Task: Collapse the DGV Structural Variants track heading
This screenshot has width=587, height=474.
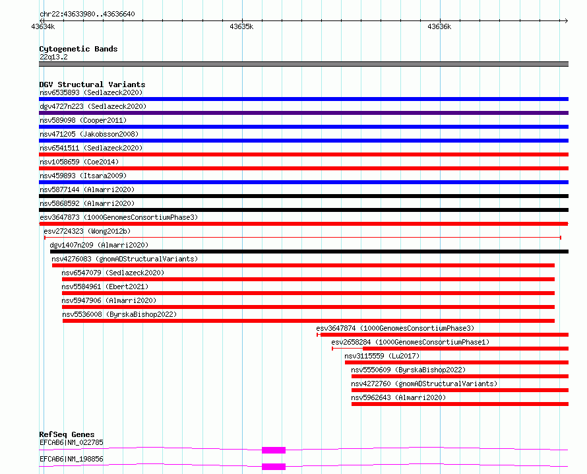Action: point(92,85)
